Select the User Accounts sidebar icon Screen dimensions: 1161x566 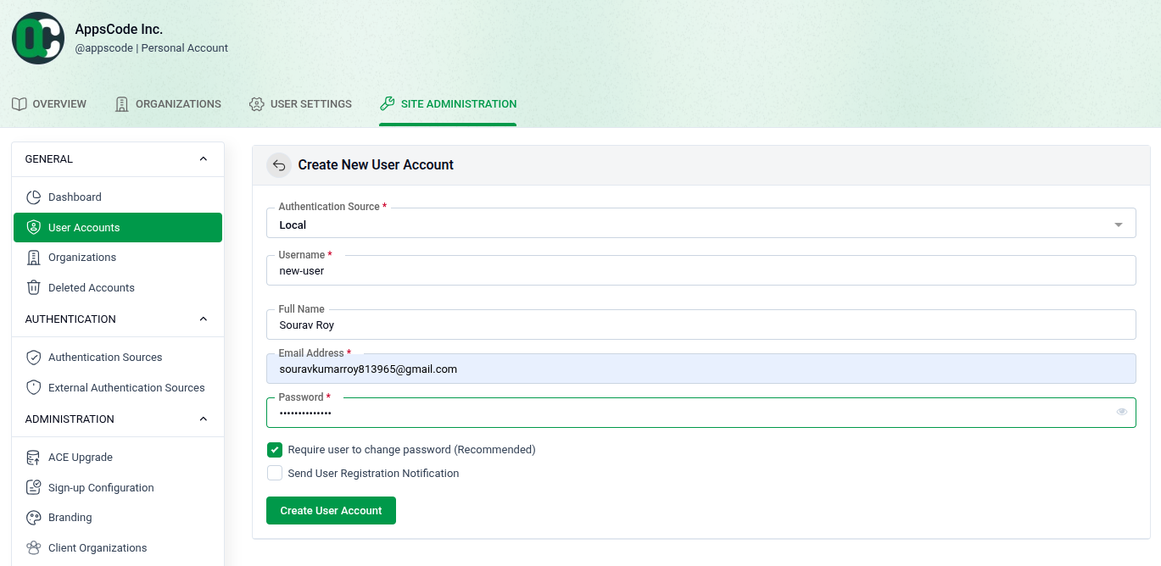pos(32,227)
